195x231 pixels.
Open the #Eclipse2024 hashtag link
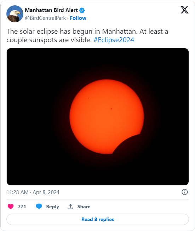point(114,40)
